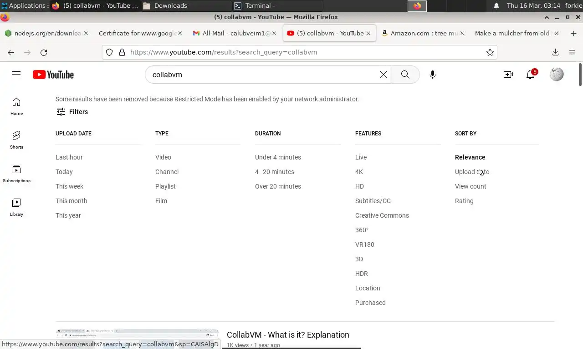Filter by Creative Commons

(x=382, y=215)
